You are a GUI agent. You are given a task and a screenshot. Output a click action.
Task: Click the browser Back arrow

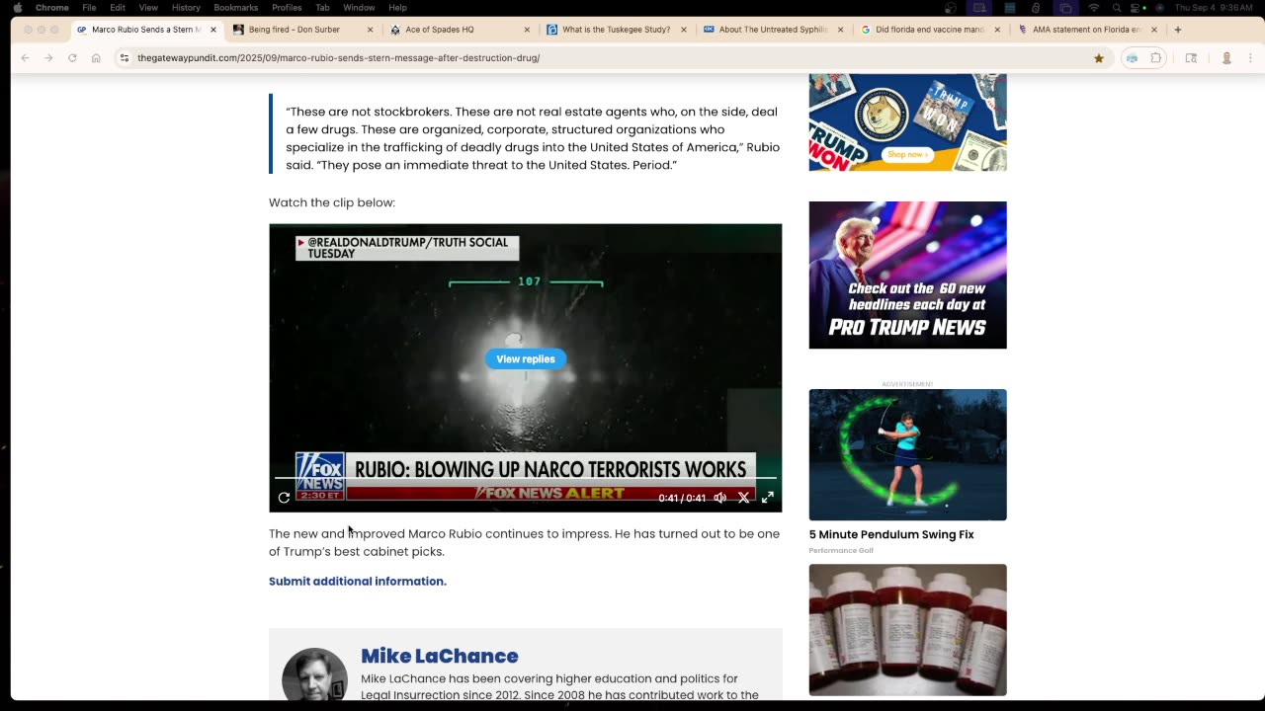point(25,58)
